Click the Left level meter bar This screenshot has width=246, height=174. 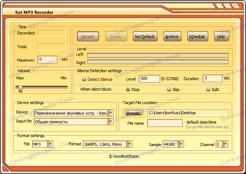coord(158,55)
